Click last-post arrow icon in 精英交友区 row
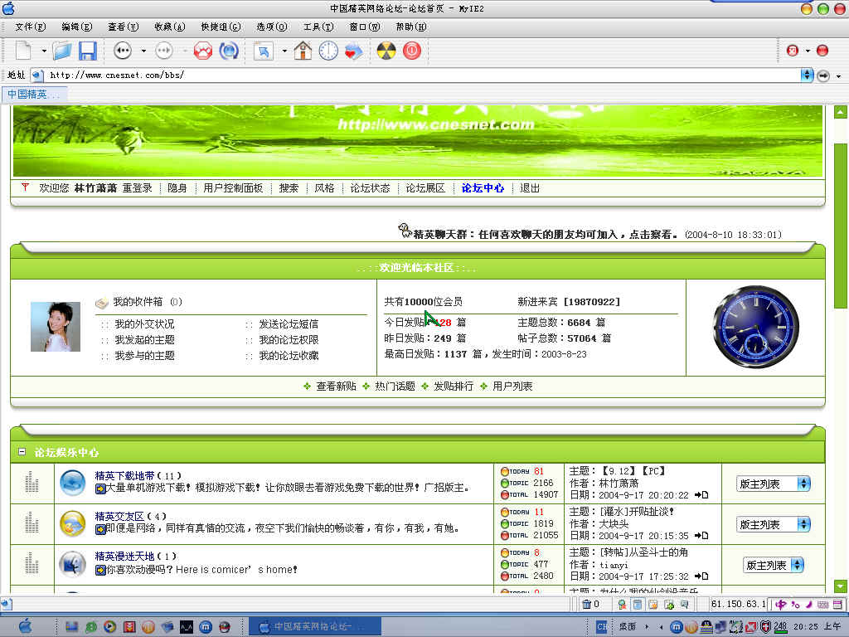 pos(701,535)
